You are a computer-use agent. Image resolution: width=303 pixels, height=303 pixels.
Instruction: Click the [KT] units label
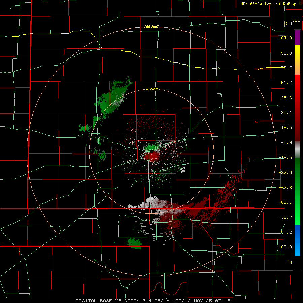[x=288, y=23]
